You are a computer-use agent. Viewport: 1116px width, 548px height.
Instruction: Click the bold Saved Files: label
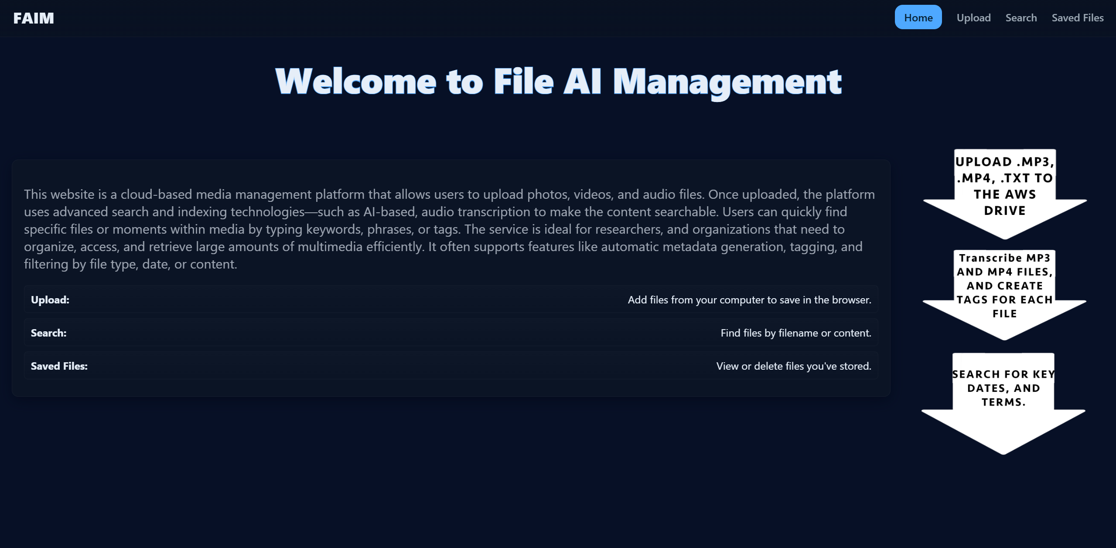pos(59,366)
